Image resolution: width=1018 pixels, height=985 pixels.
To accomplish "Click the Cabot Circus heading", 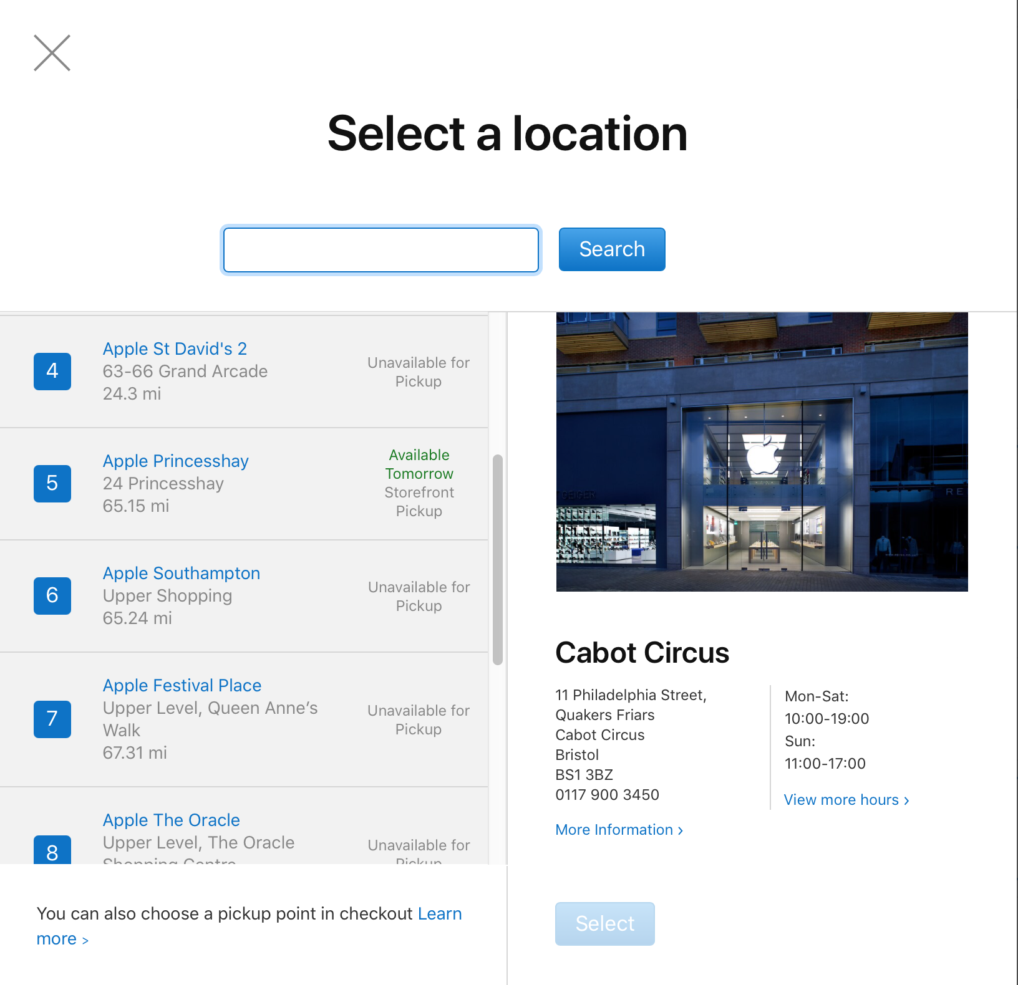I will pyautogui.click(x=642, y=653).
